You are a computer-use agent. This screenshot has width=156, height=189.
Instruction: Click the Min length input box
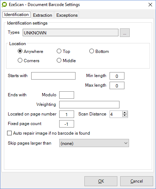click(x=117, y=76)
